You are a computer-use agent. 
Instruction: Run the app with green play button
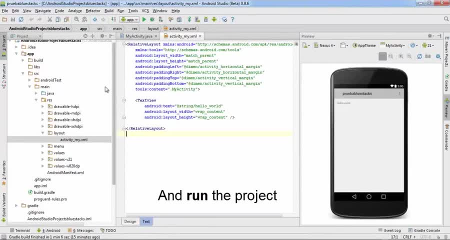144,19
